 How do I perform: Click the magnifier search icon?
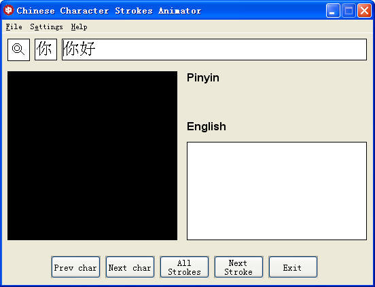[x=18, y=50]
